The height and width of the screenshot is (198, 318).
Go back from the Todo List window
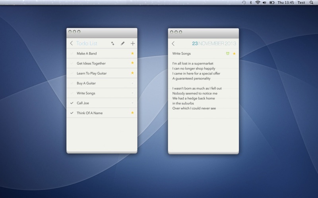tap(72, 43)
